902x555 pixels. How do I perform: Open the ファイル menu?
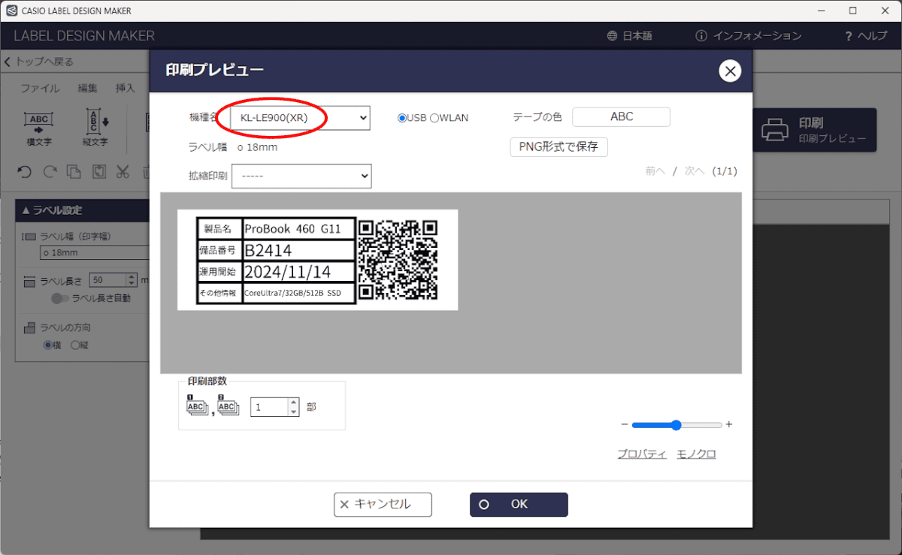40,88
